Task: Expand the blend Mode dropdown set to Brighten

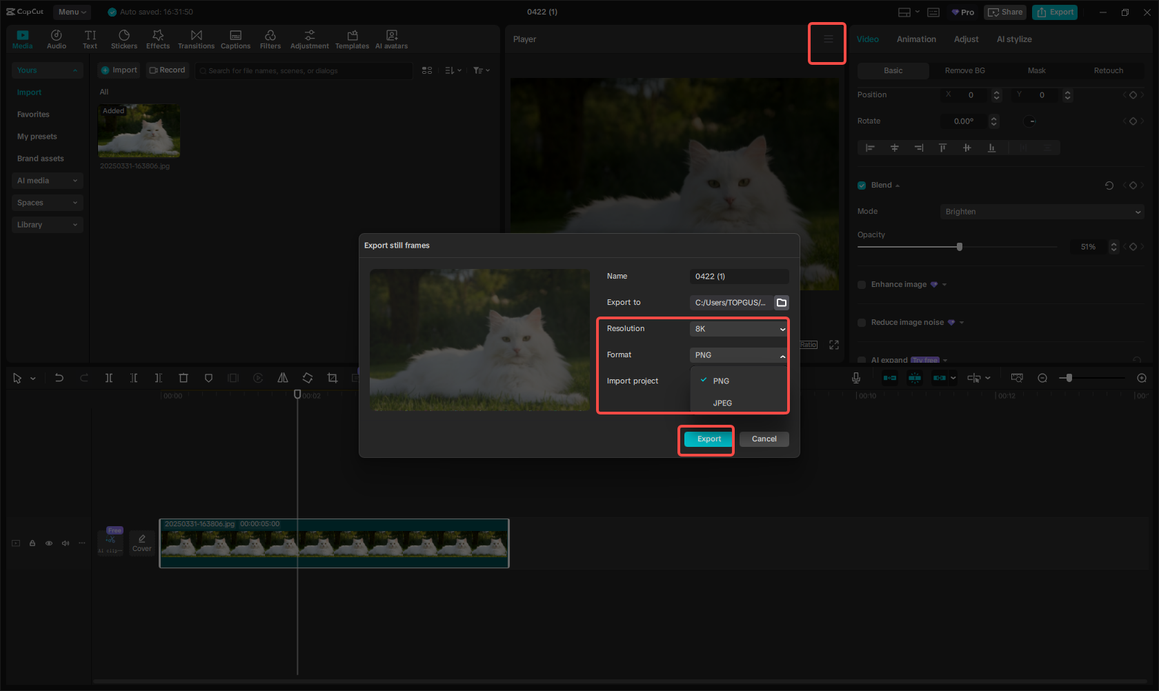Action: tap(1042, 212)
